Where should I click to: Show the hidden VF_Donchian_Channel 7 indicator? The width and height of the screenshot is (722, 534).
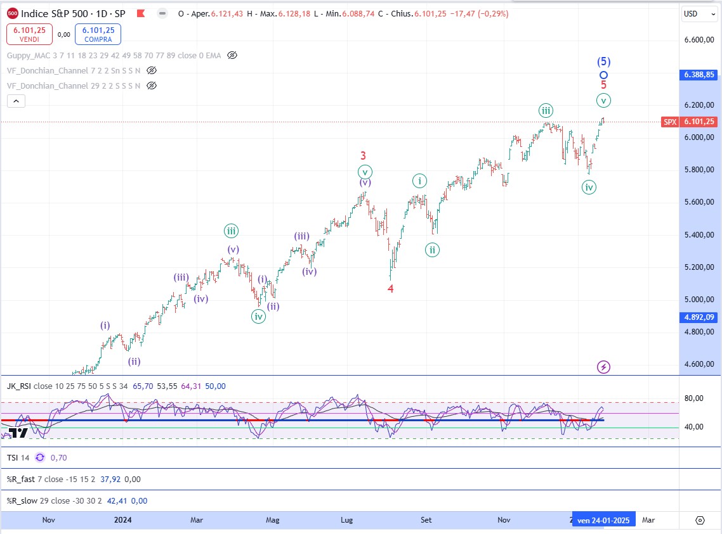point(152,71)
